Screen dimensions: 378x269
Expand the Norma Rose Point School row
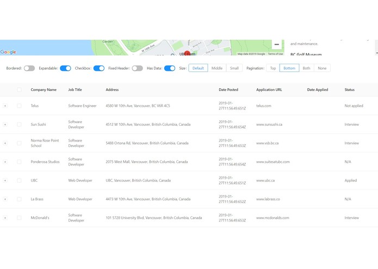point(5,143)
